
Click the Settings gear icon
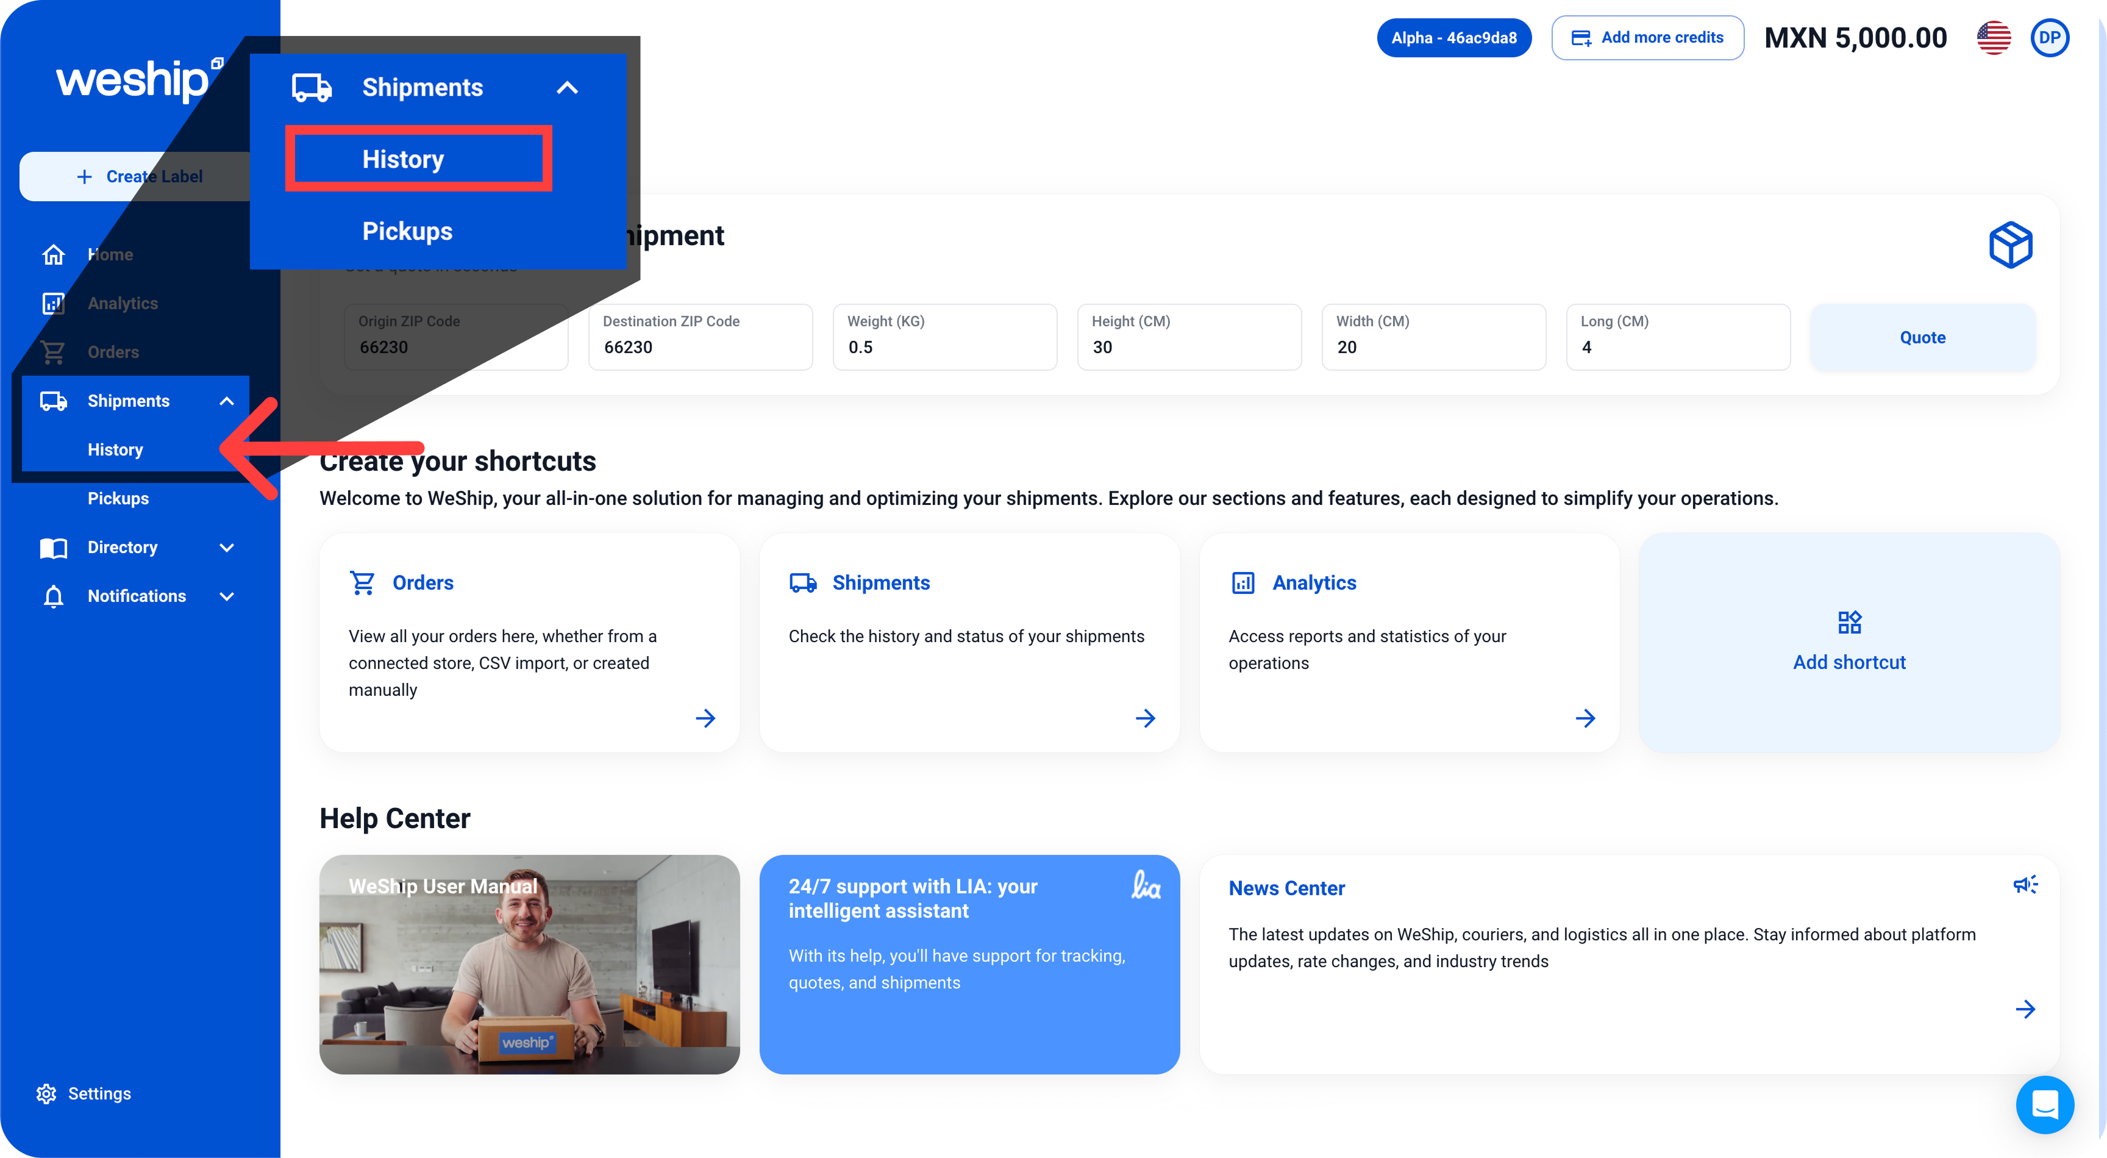(46, 1093)
